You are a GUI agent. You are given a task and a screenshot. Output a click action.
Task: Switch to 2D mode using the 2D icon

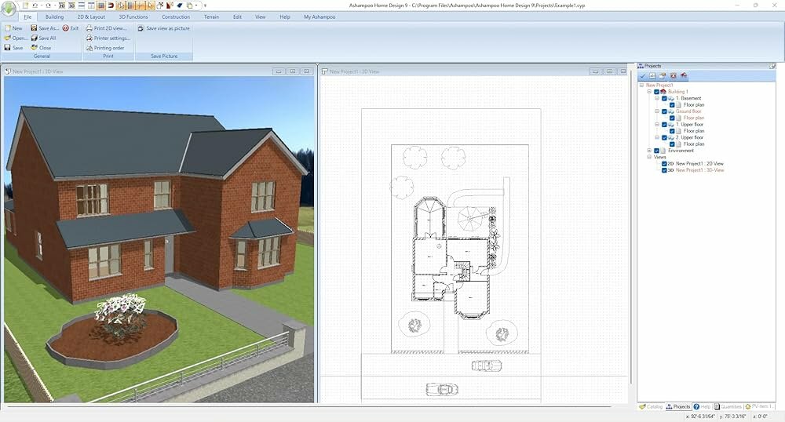tap(61, 5)
